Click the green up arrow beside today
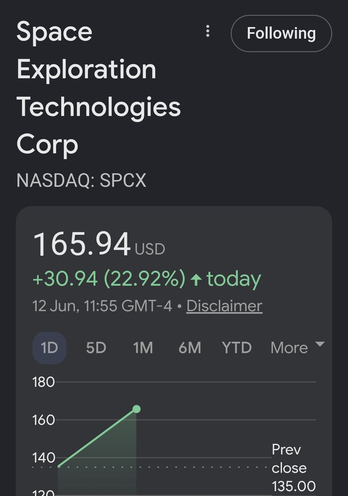This screenshot has height=496, width=348. (196, 281)
